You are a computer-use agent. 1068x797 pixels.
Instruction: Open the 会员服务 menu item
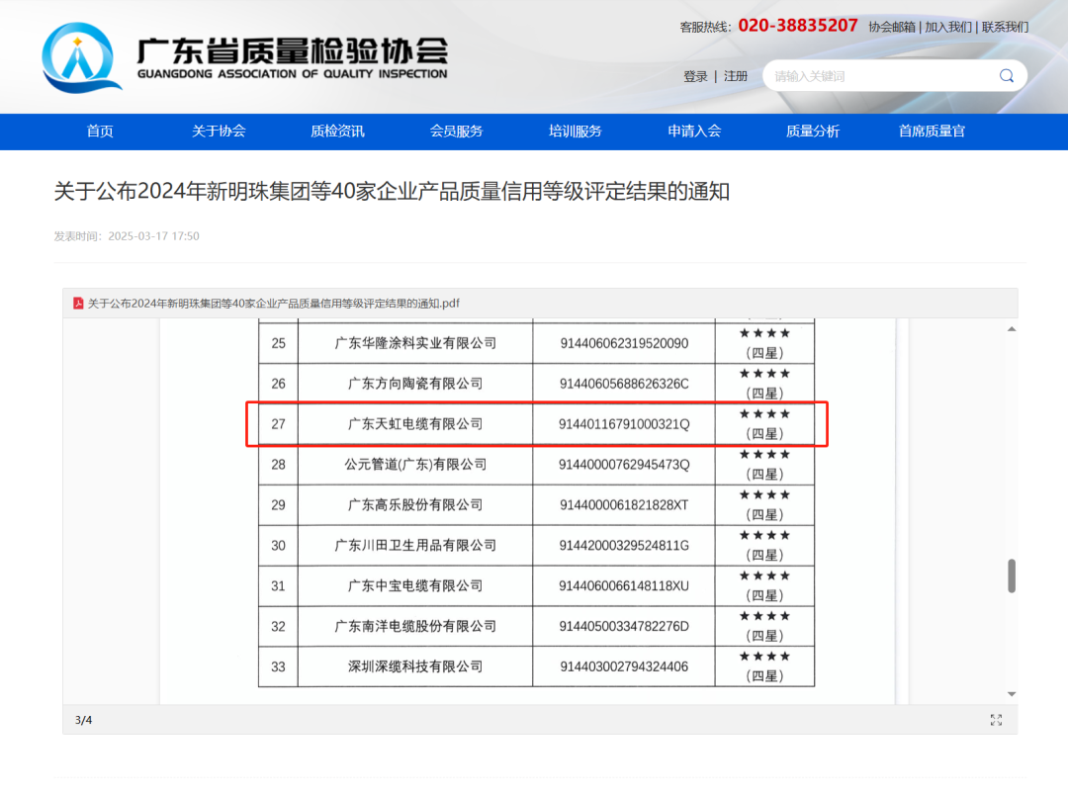coord(456,132)
